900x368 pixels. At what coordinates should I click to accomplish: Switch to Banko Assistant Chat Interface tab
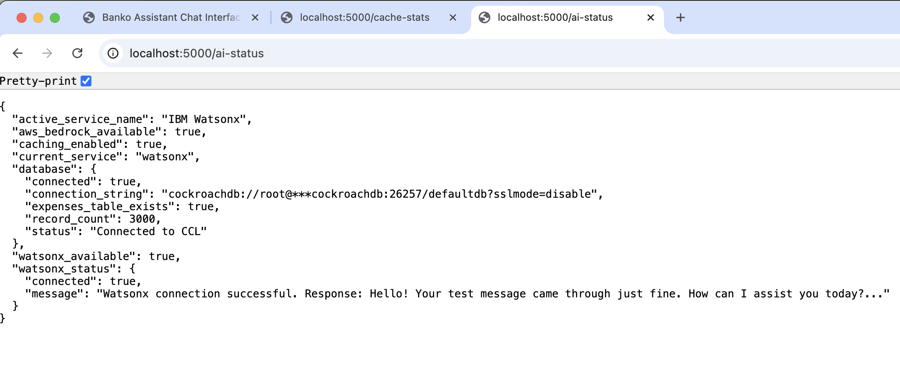[171, 17]
